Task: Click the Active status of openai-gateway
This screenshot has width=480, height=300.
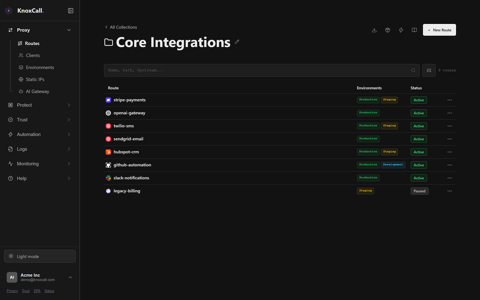Action: [419, 113]
